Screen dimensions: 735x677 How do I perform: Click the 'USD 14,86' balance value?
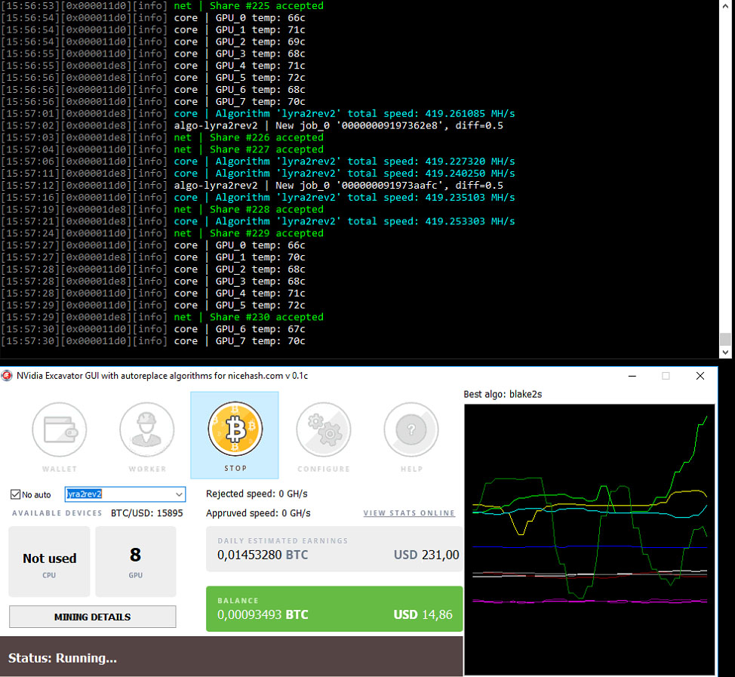click(423, 614)
